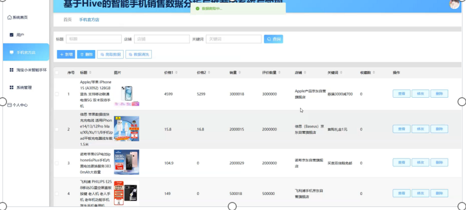
Task: Open the 倍思 cable product image in row 2
Action: pos(127,129)
